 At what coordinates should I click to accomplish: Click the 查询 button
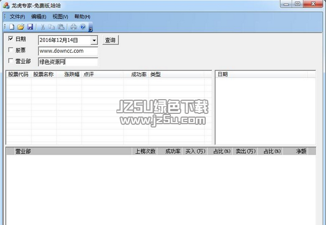110,40
